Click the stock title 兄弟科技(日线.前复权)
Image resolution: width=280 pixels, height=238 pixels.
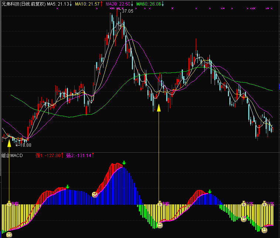pyautogui.click(x=23, y=4)
